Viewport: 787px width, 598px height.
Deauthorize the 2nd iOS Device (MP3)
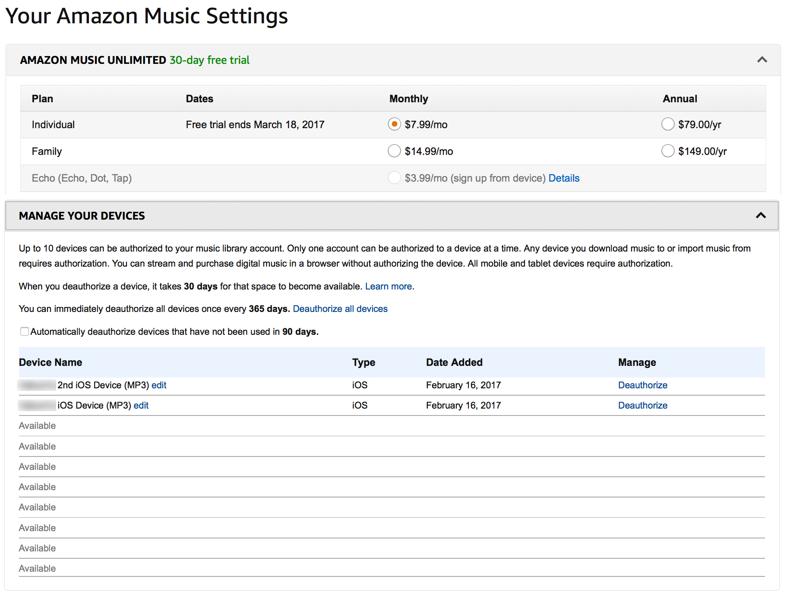tap(643, 385)
